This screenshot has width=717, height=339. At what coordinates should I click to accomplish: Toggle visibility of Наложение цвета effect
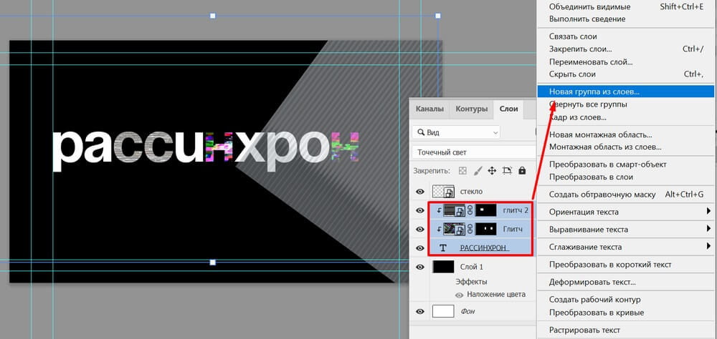click(460, 295)
